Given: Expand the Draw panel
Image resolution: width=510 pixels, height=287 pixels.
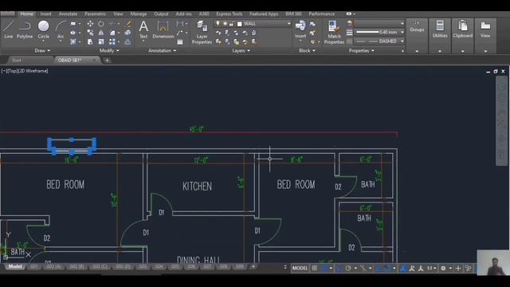Looking at the screenshot, I should coord(42,50).
